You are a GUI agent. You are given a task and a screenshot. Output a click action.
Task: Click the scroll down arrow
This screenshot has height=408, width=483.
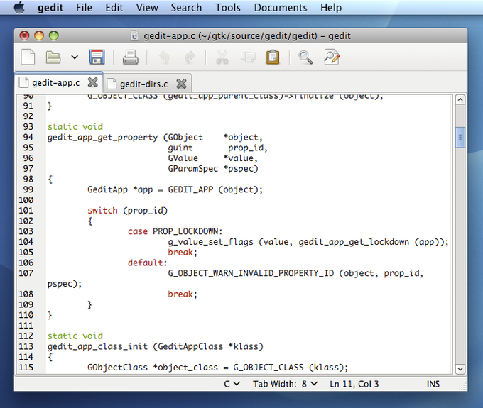(460, 369)
